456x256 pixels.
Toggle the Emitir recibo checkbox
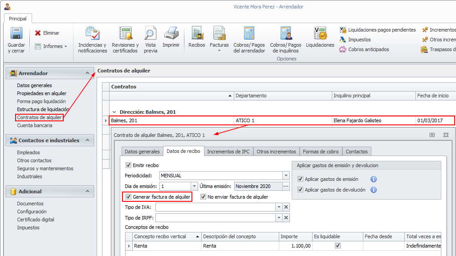click(128, 165)
